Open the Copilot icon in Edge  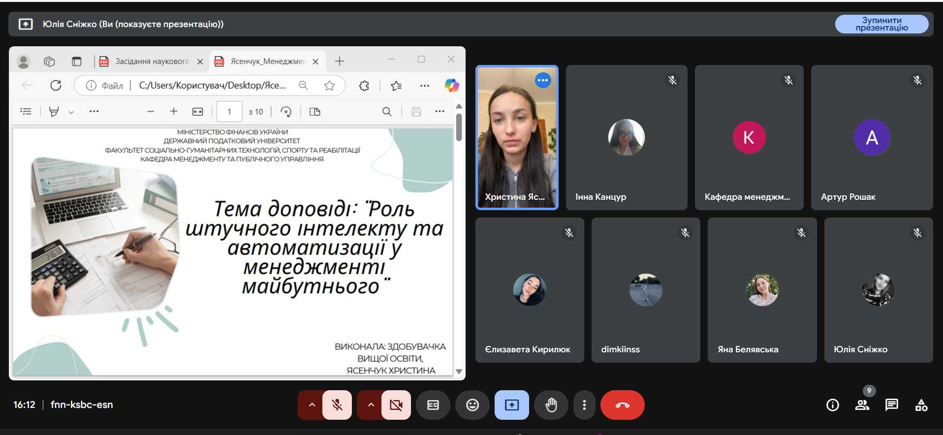452,86
